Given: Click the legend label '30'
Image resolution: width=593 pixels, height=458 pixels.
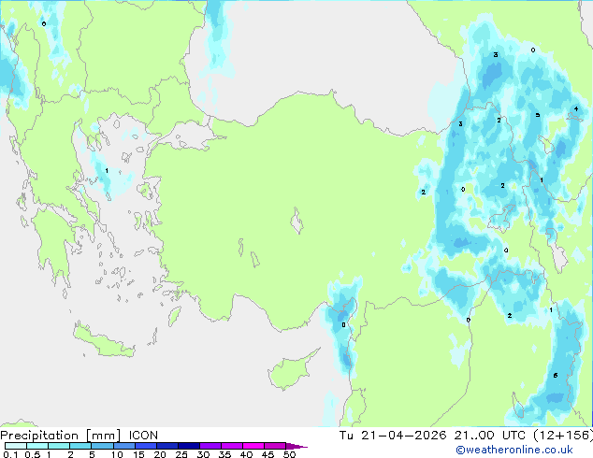Looking at the screenshot, I should point(203,454).
